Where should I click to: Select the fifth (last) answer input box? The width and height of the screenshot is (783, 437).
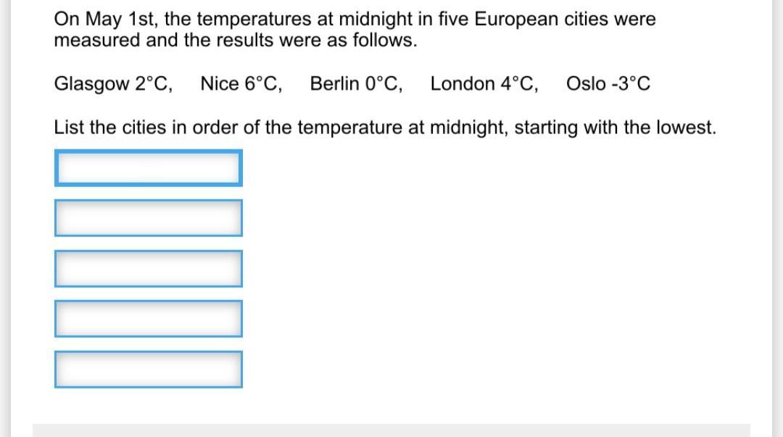click(x=149, y=370)
